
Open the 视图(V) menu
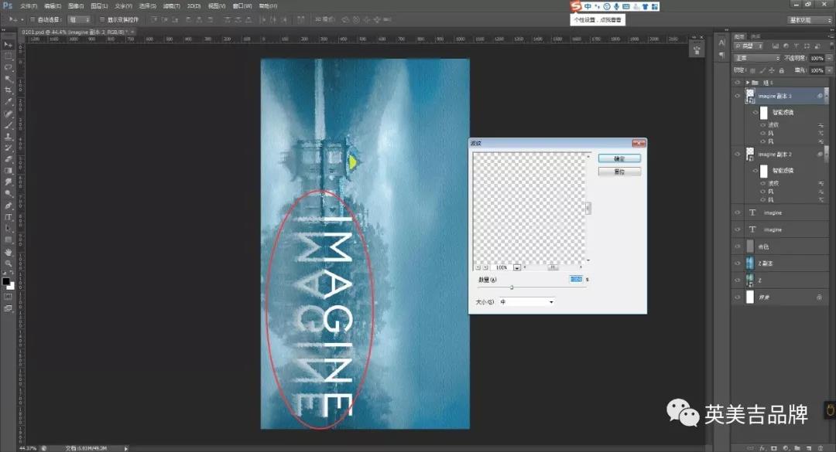point(217,6)
